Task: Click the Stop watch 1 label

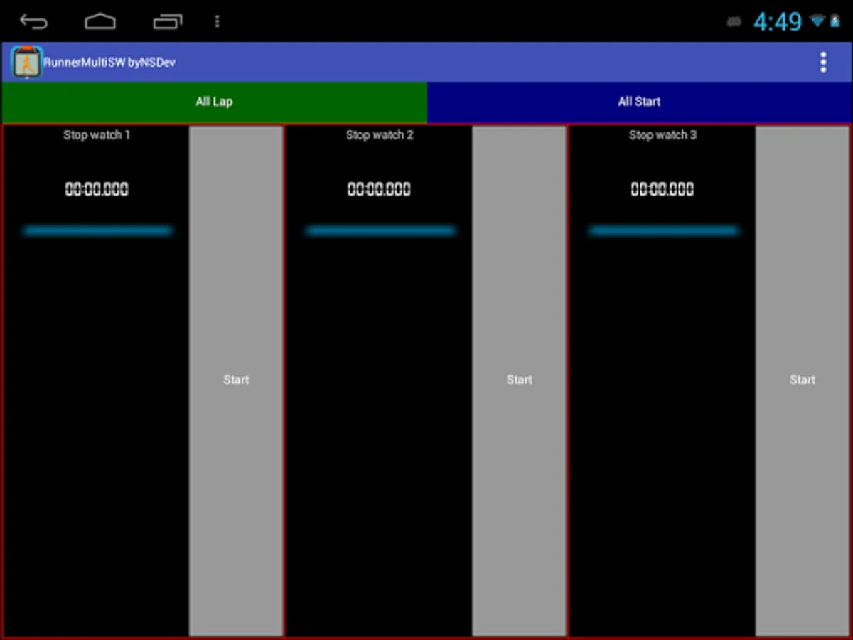Action: pyautogui.click(x=97, y=135)
